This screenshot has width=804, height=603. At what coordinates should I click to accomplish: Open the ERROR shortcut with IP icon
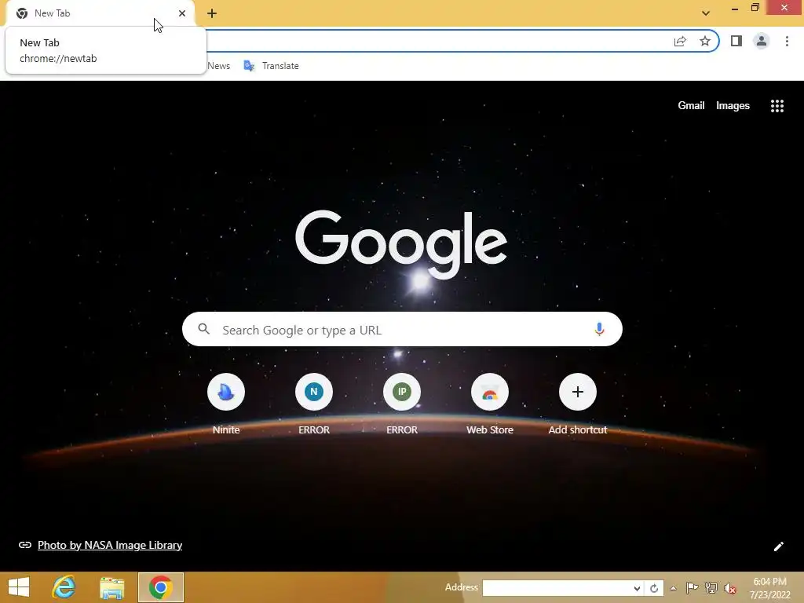point(402,404)
